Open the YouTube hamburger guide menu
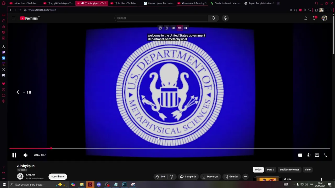Image resolution: width=335 pixels, height=188 pixels. pos(14,18)
